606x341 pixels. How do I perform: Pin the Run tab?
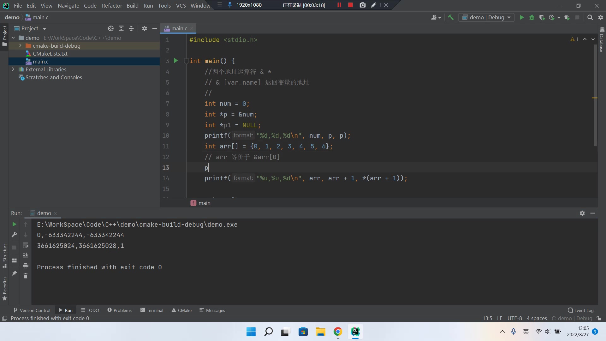(14, 273)
